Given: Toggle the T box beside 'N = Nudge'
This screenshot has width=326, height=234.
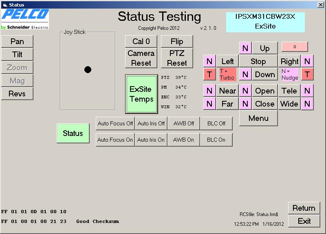Looking at the screenshot, I should pyautogui.click(x=307, y=74).
